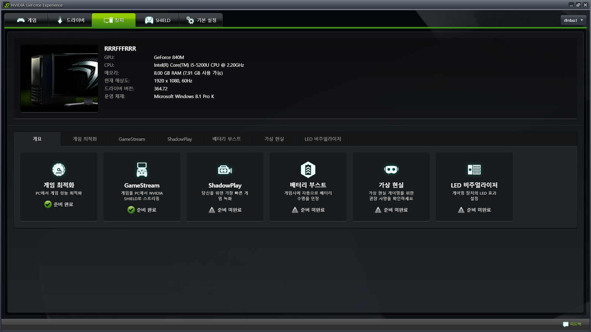Open the 게임 최적화 card title

59,185
